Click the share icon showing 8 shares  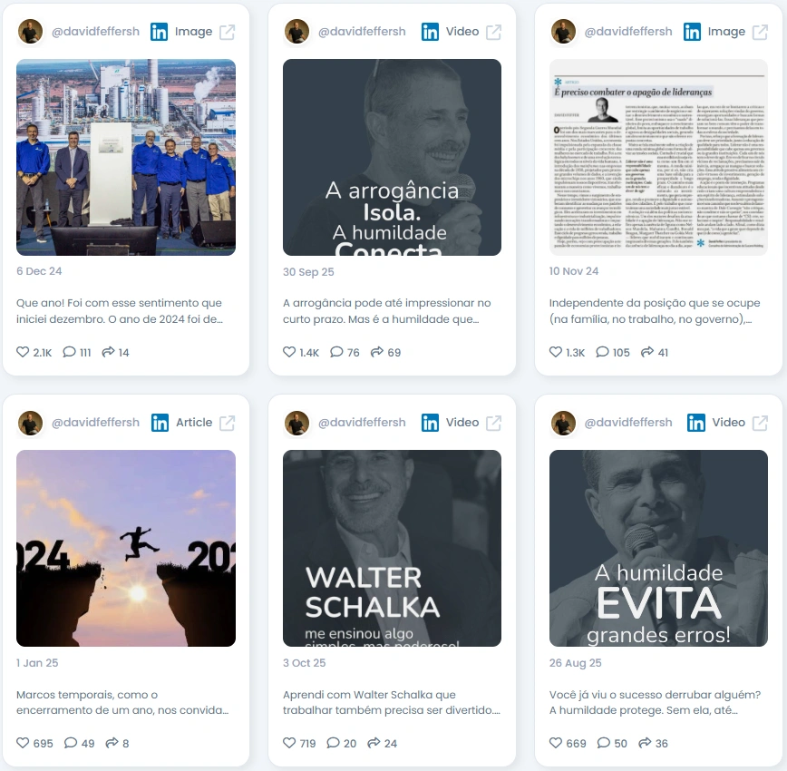(112, 743)
